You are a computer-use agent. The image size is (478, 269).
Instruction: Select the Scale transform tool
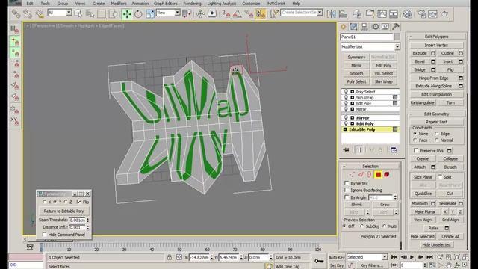(149, 13)
